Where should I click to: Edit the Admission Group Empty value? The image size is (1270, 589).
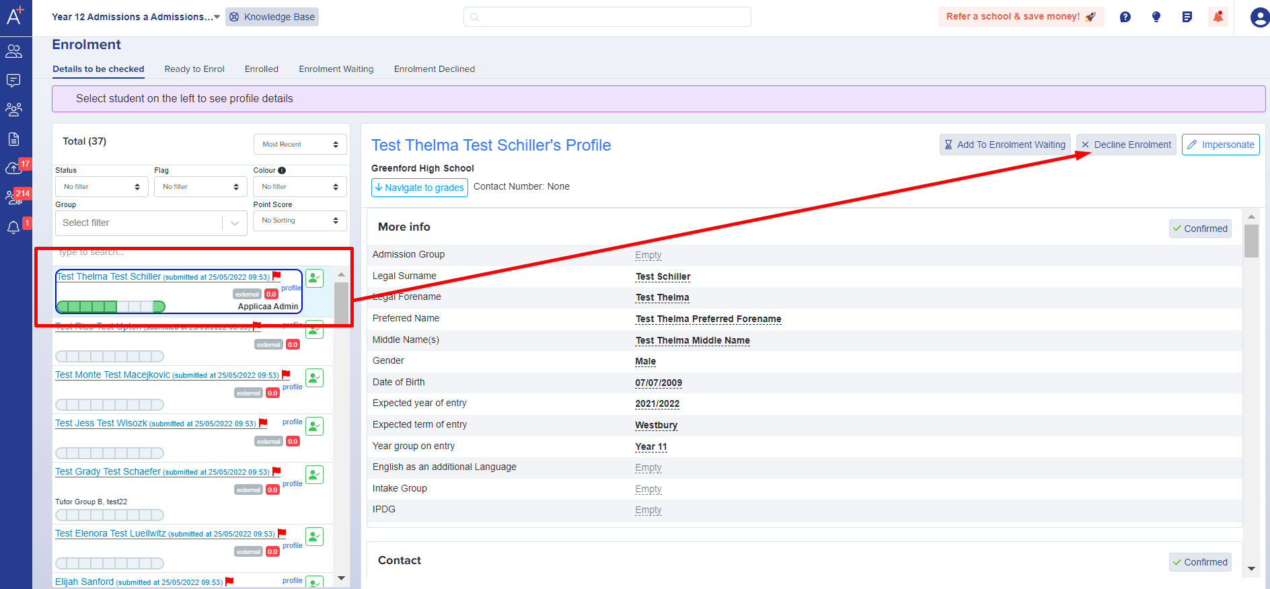[x=648, y=255]
